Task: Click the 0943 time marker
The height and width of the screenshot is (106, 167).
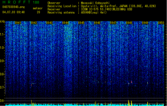Action: (49, 23)
